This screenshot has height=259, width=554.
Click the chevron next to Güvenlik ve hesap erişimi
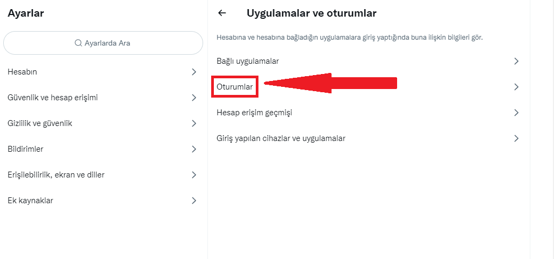click(194, 98)
